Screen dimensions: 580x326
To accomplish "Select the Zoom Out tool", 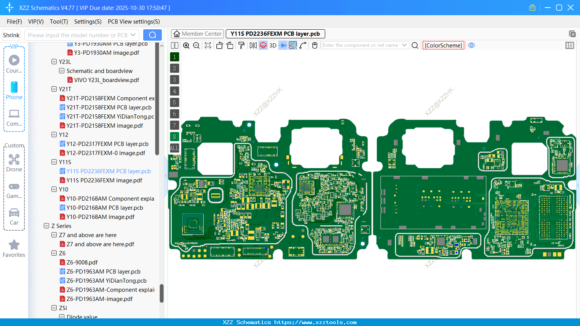I will (x=196, y=45).
